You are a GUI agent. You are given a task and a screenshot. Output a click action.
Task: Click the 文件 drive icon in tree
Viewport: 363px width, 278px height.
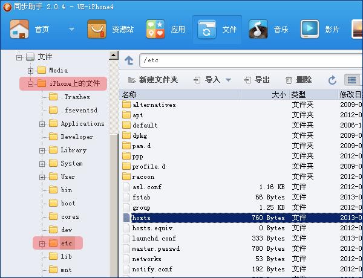click(30, 57)
